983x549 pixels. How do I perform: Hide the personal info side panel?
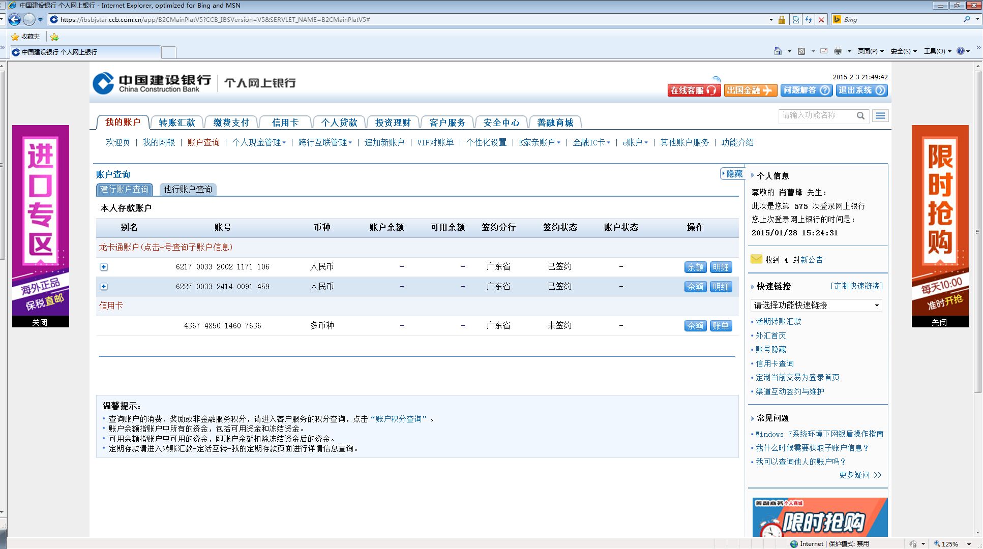[x=732, y=174]
